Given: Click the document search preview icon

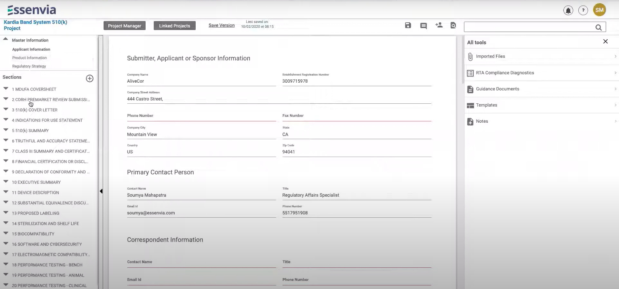Looking at the screenshot, I should [x=453, y=26].
